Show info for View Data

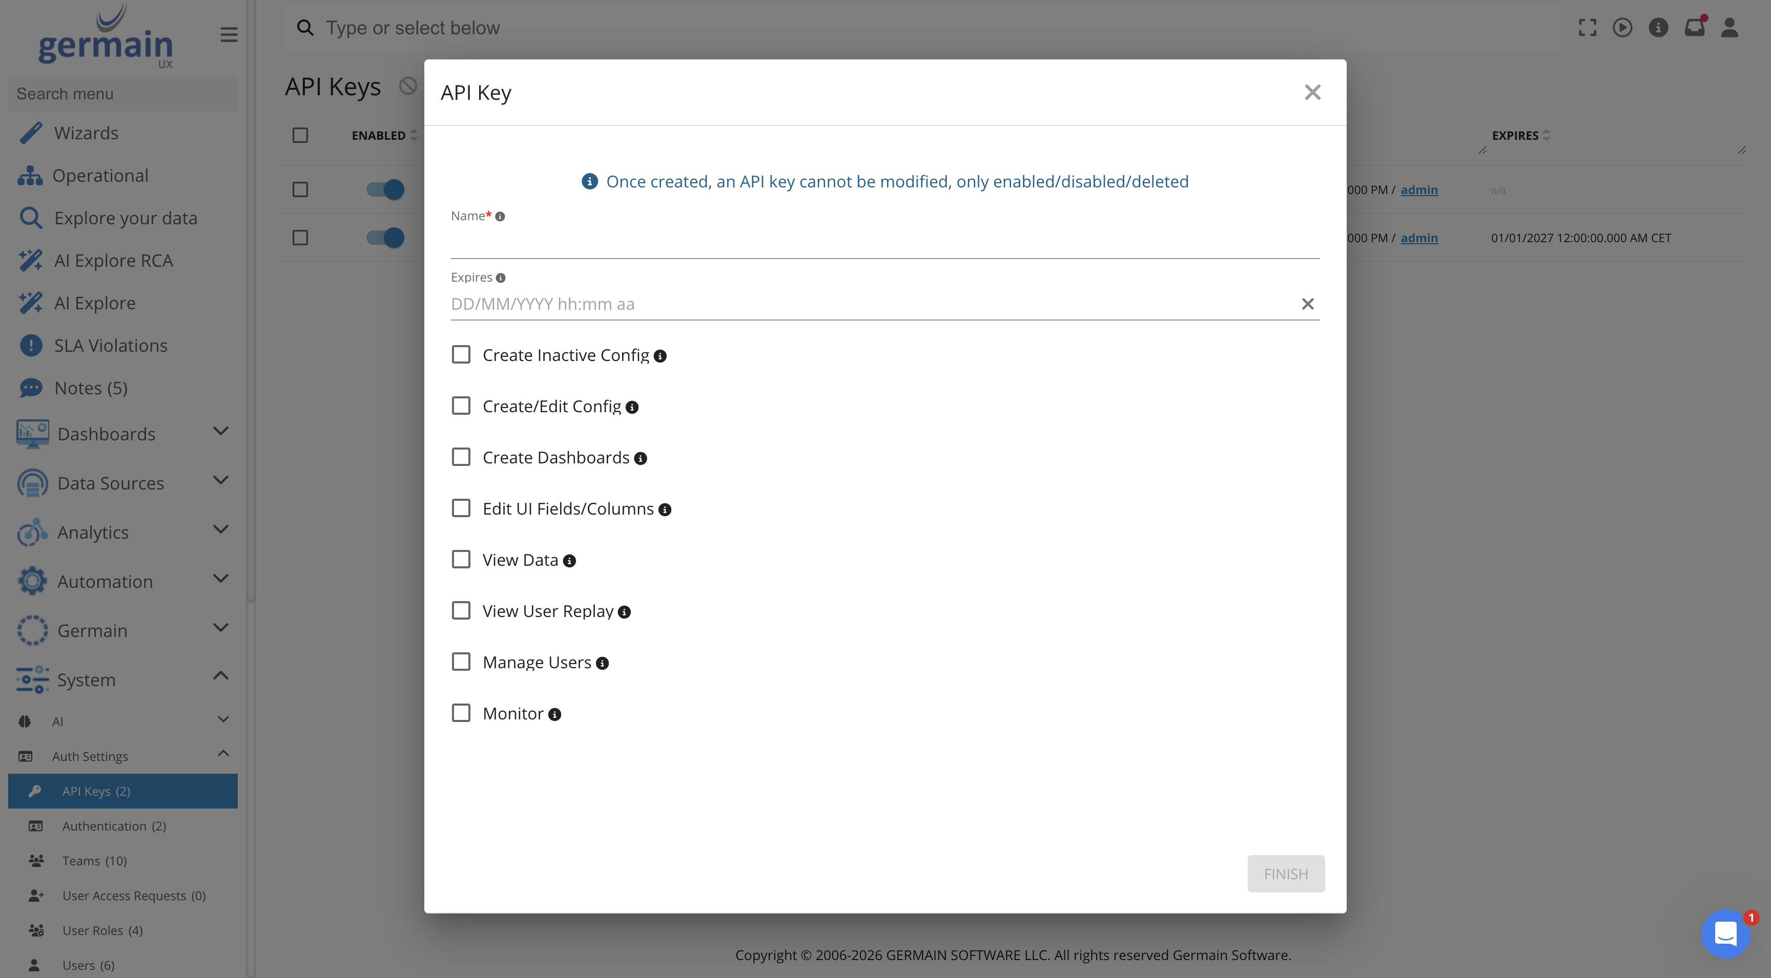point(569,561)
